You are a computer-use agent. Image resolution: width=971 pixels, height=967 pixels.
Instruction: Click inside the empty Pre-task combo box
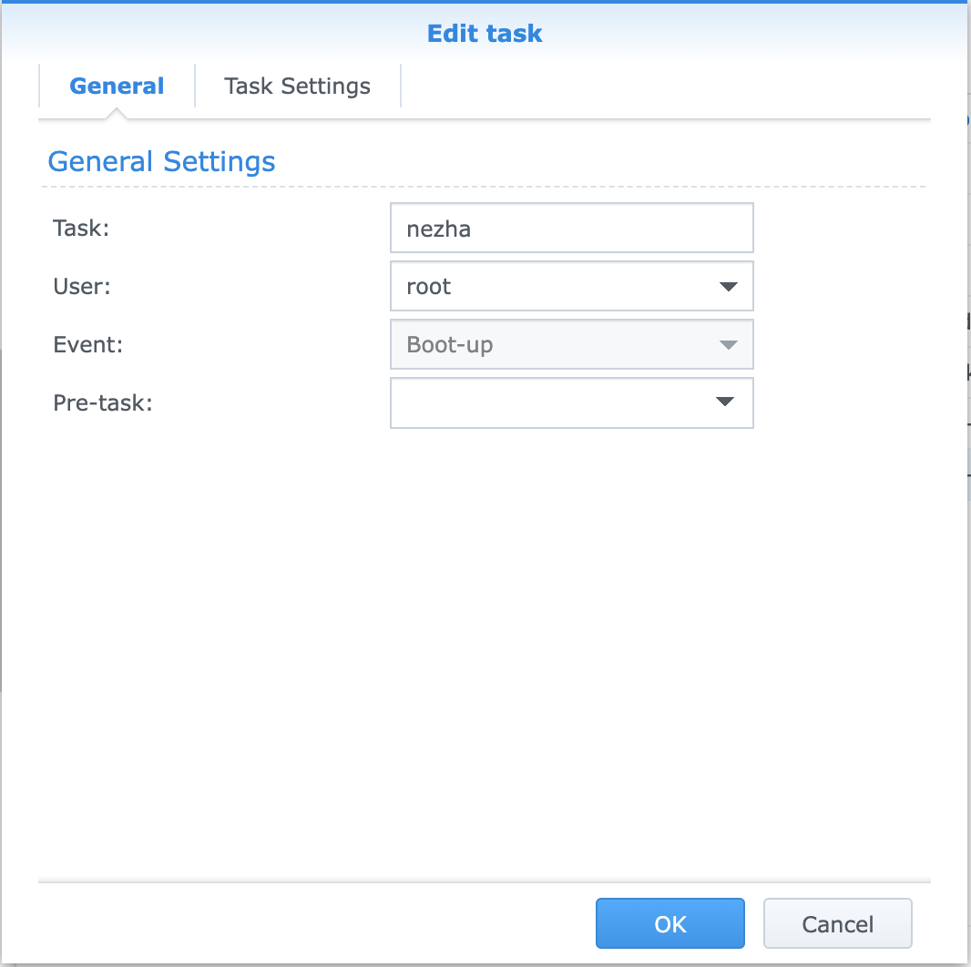click(x=547, y=402)
